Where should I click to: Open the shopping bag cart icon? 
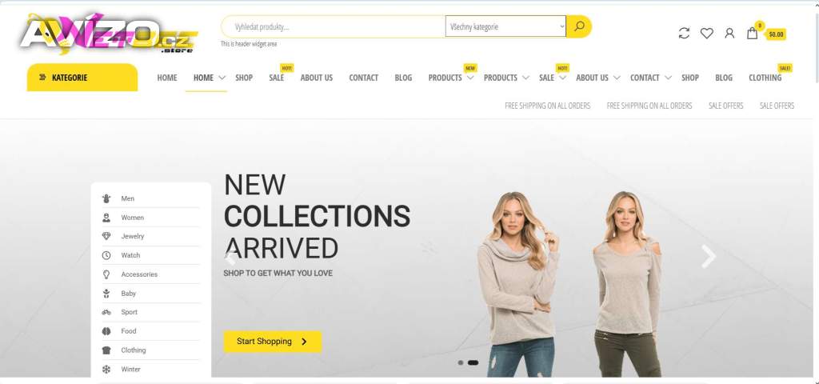click(752, 33)
